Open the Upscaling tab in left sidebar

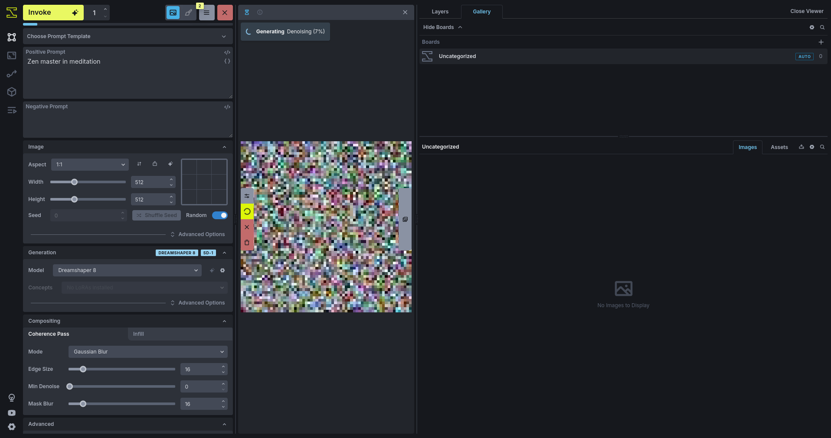12,55
